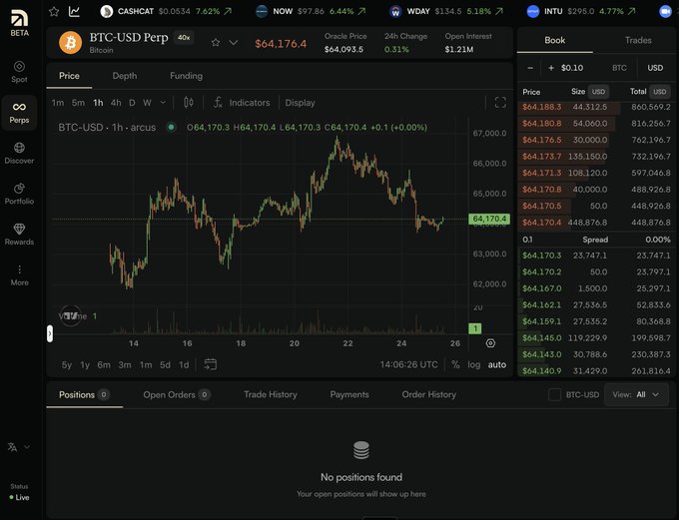Open the Order History tab
Viewport: 679px width, 520px height.
coord(428,394)
